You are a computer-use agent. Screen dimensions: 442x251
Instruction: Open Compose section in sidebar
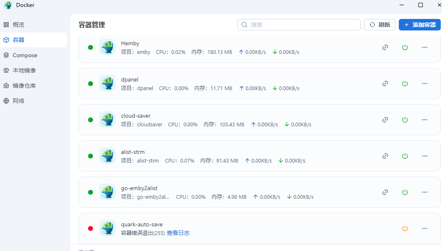(34, 55)
